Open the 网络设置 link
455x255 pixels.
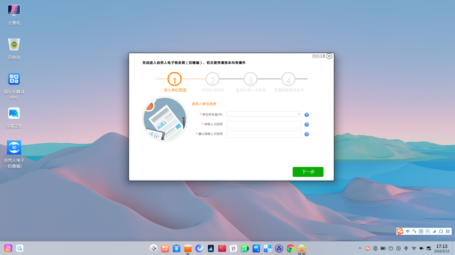318,56
